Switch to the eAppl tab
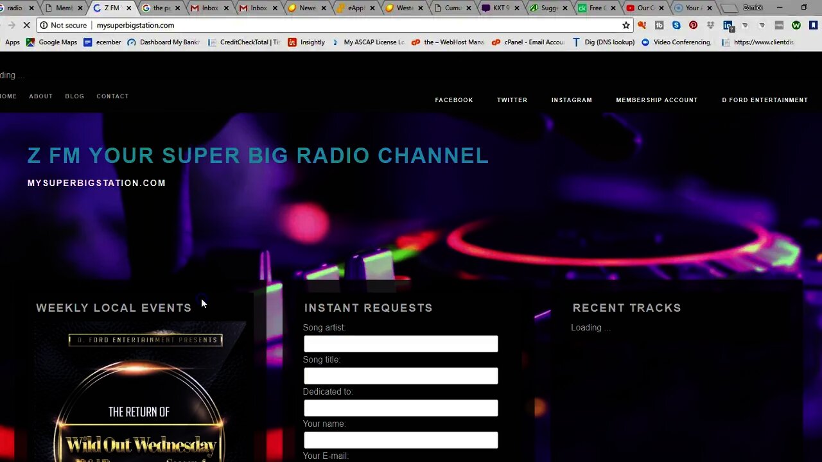This screenshot has height=462, width=822. point(351,8)
